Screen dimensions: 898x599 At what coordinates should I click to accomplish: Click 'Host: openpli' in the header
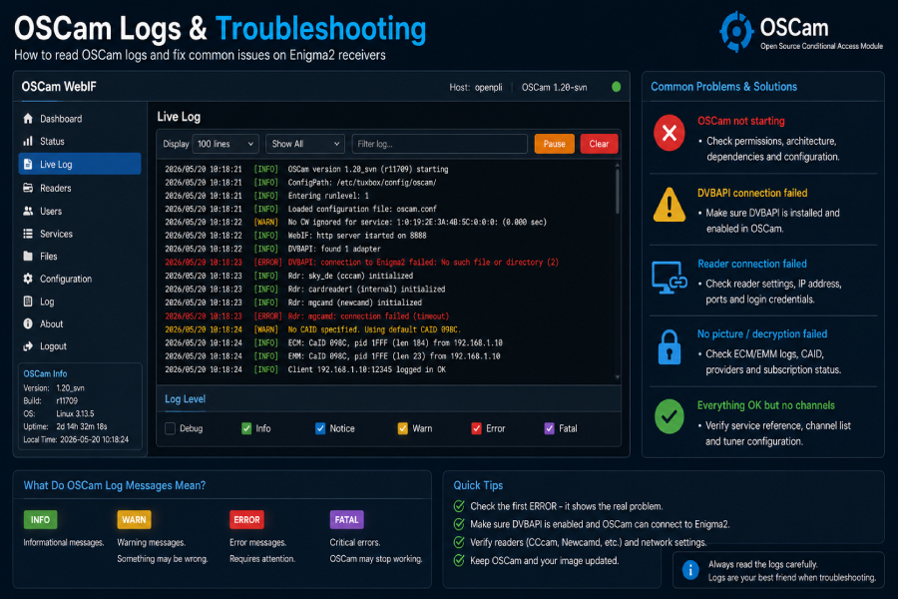click(x=476, y=87)
